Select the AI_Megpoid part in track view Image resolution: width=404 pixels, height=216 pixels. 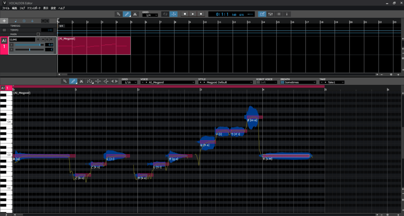click(x=94, y=46)
